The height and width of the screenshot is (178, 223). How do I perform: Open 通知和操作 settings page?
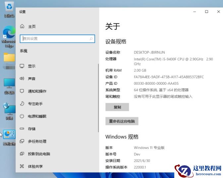pos(37,91)
